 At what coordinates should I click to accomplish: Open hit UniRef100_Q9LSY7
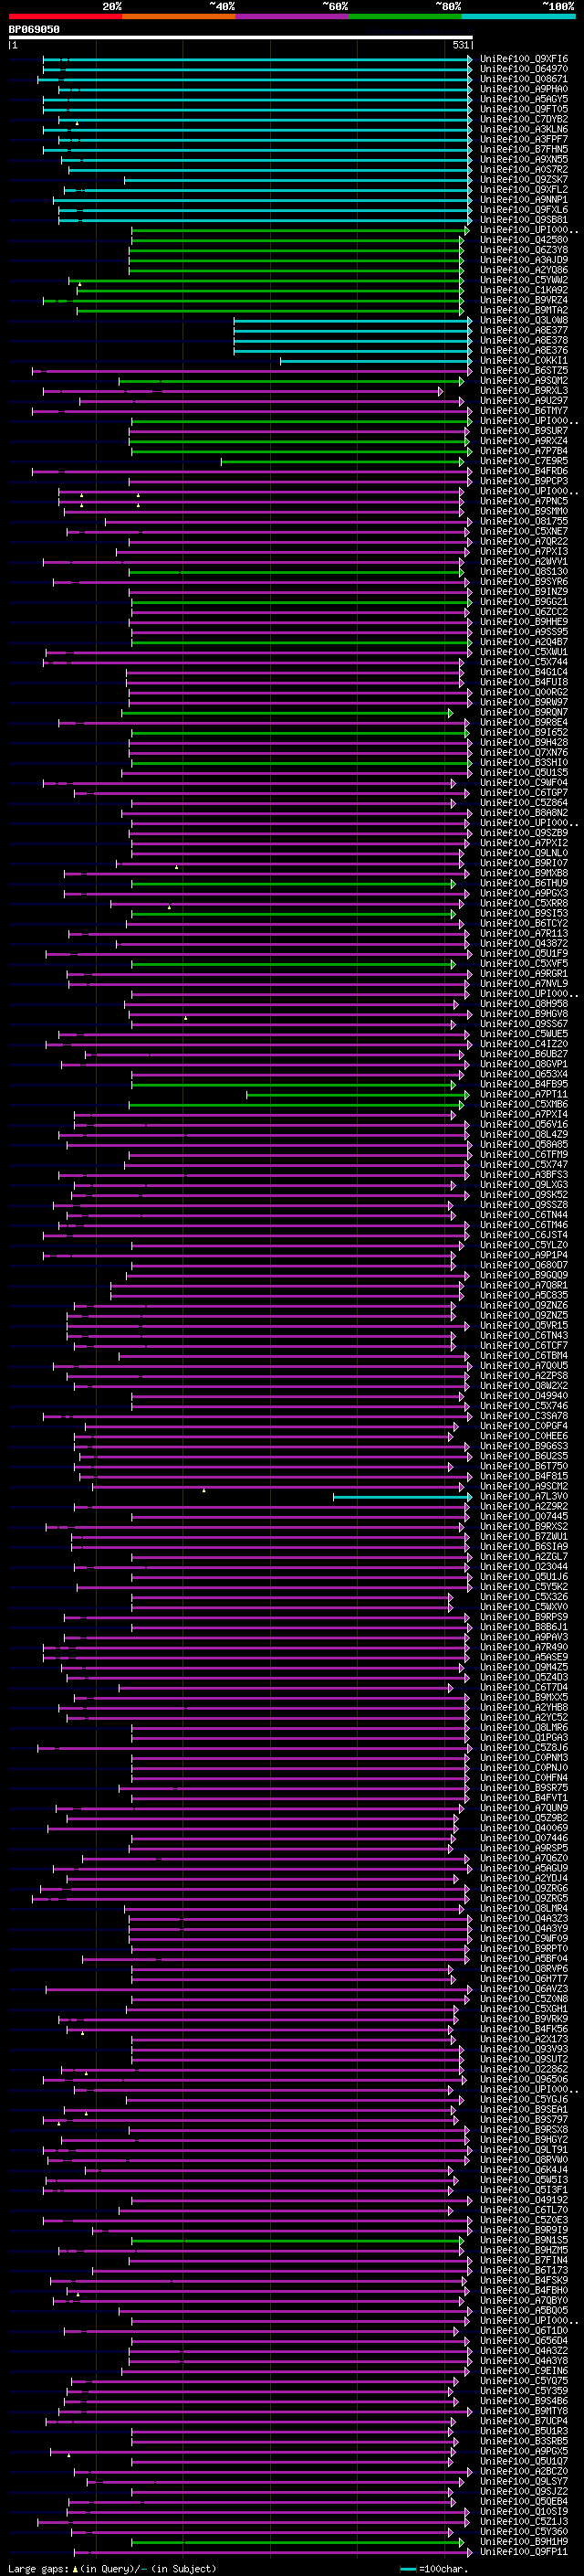[524, 2482]
